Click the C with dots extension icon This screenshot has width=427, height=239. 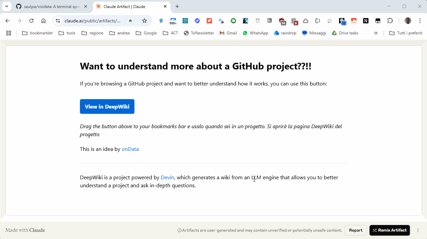[x=318, y=21]
